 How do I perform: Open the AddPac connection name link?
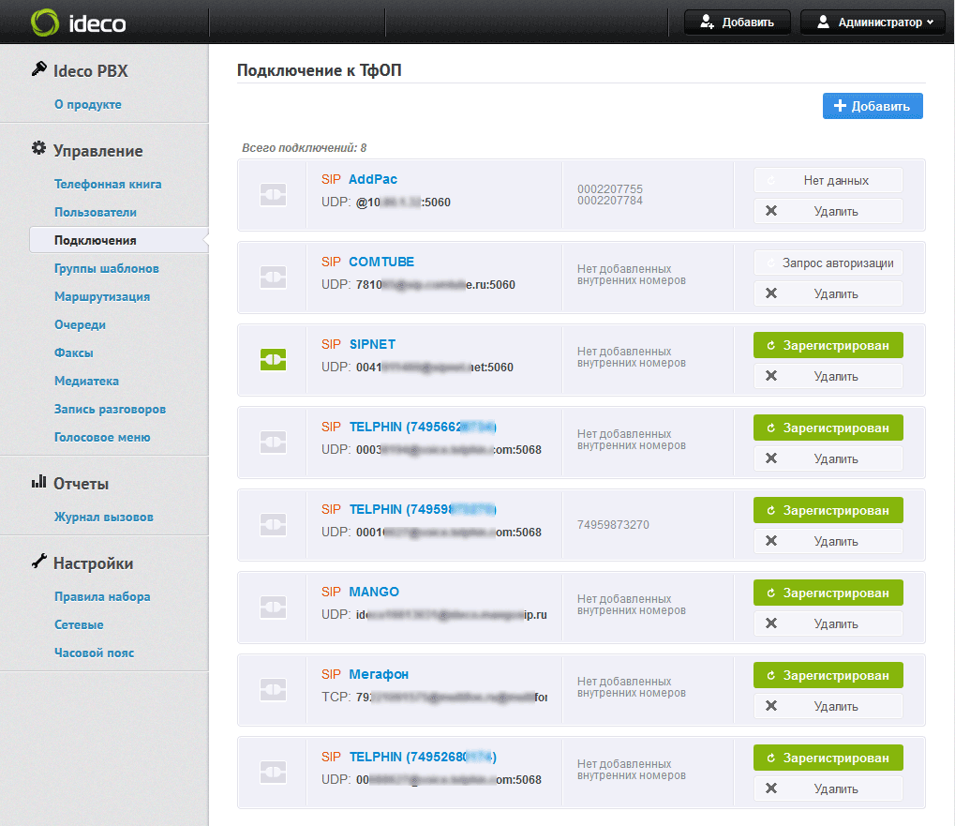pos(373,179)
